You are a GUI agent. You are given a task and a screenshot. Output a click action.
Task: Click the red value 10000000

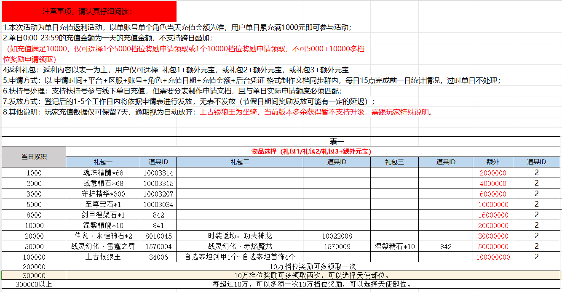pyautogui.click(x=492, y=204)
